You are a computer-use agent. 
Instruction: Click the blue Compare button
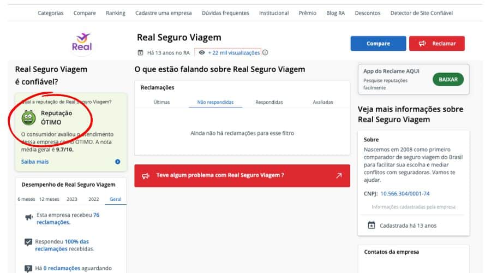pos(378,44)
